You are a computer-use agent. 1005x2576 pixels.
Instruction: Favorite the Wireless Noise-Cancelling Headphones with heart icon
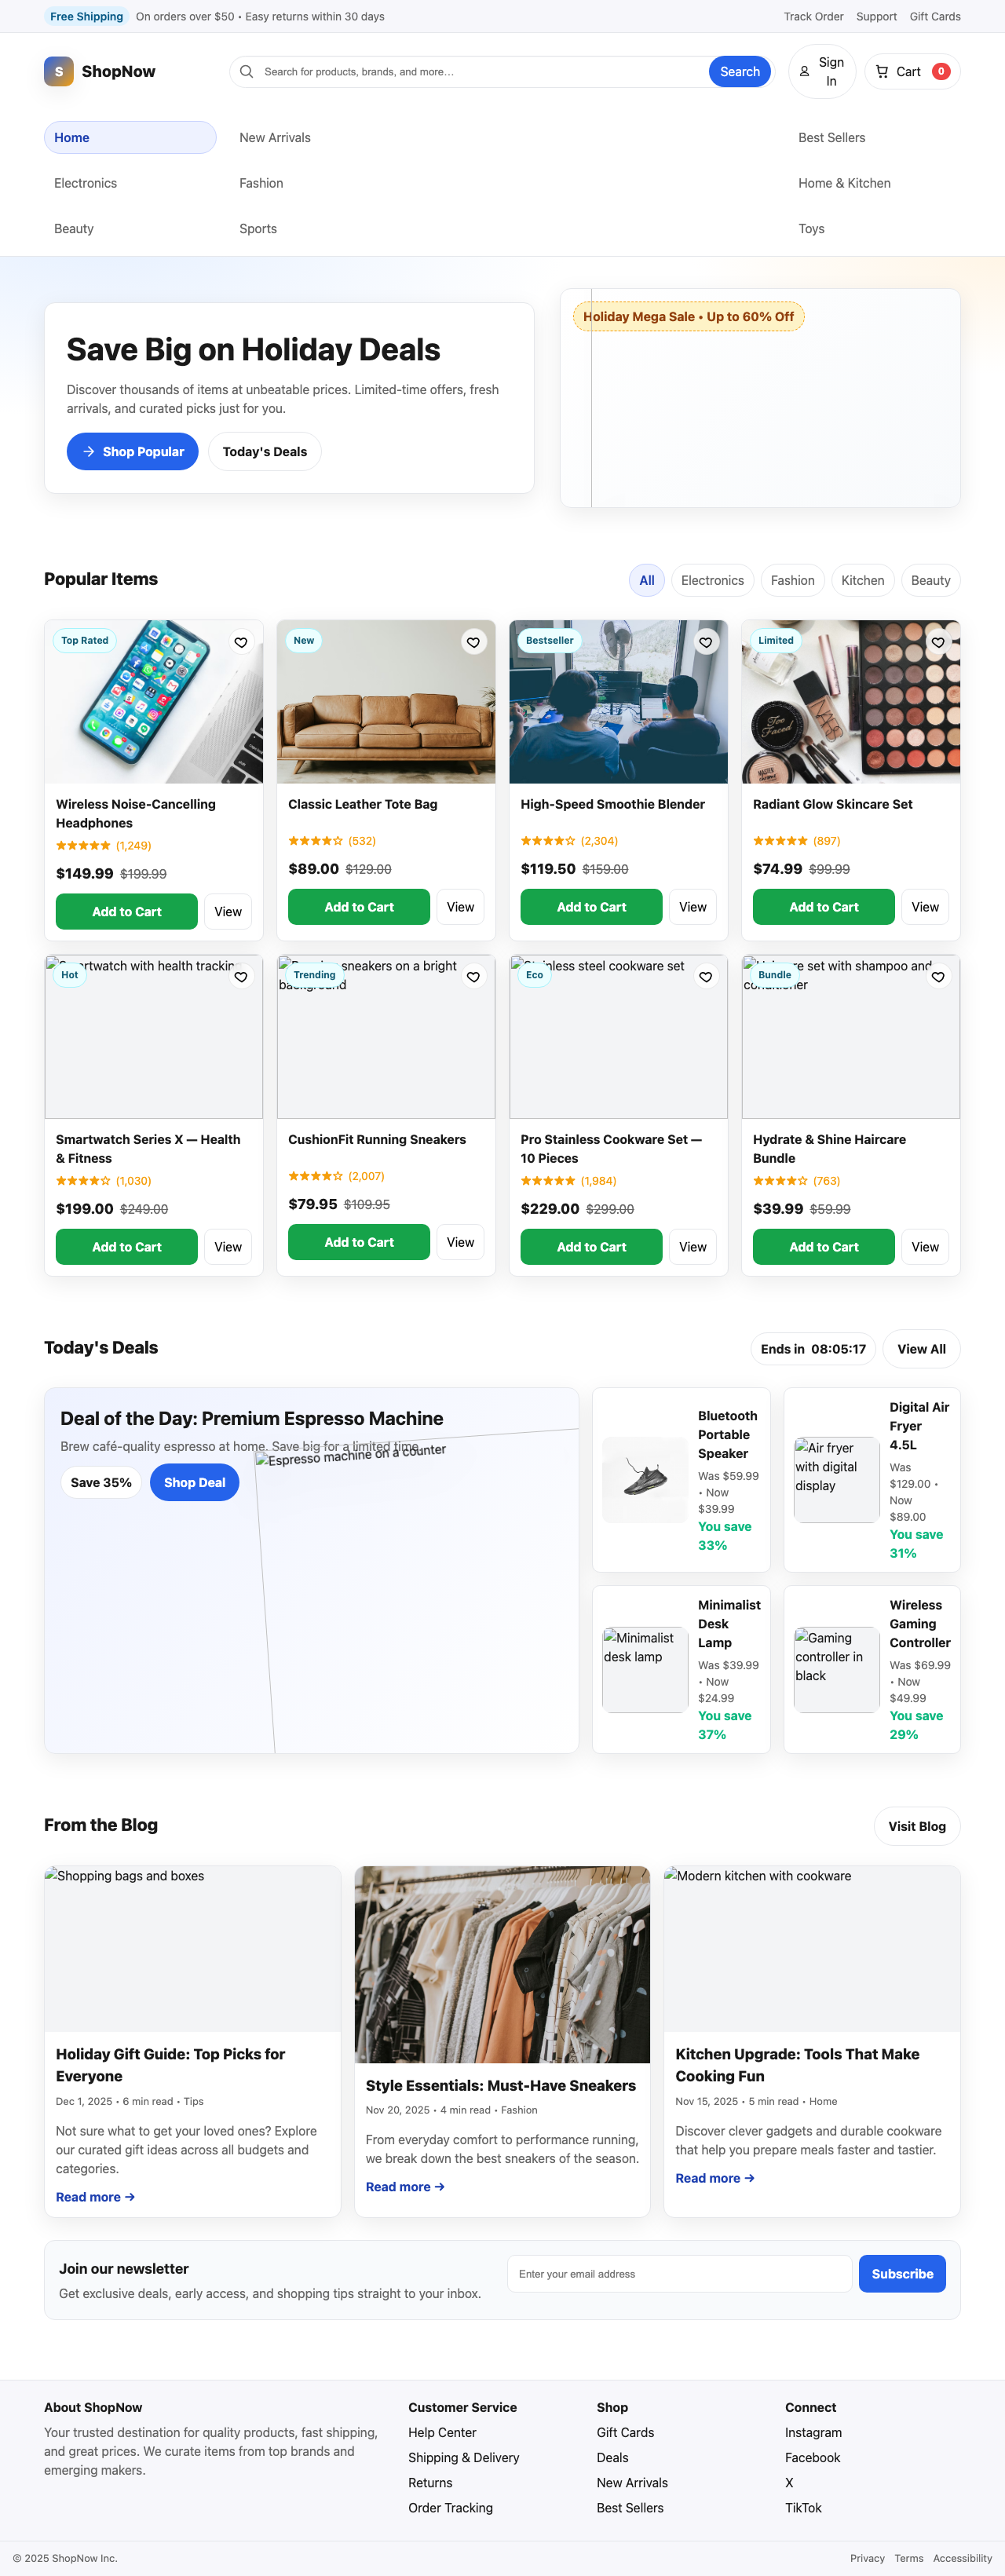click(241, 643)
